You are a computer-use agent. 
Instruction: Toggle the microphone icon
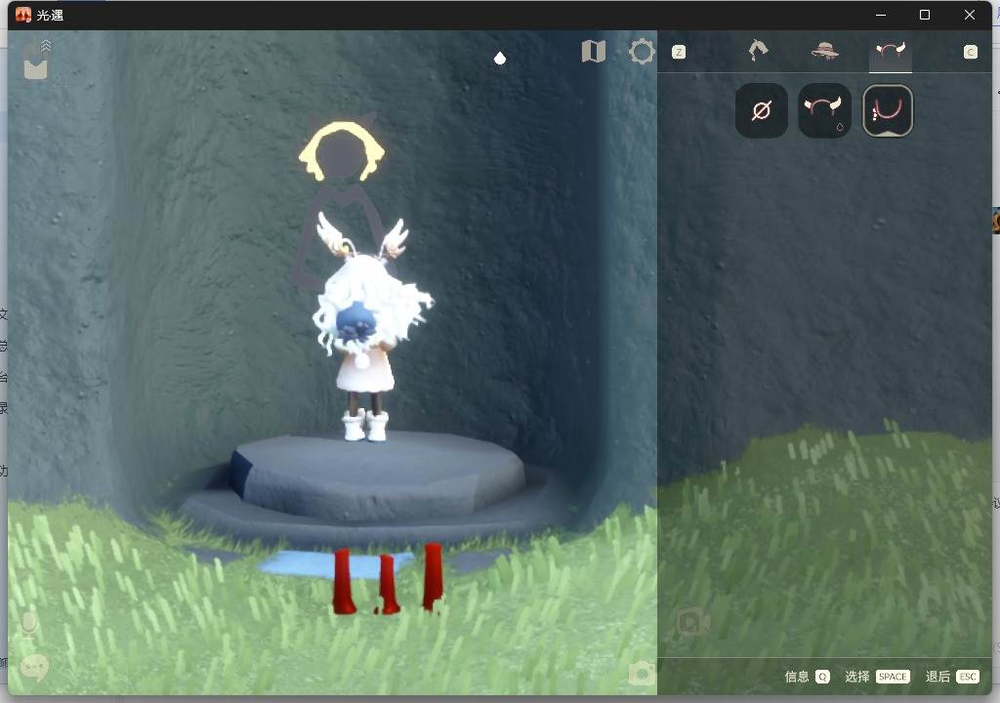pos(28,625)
